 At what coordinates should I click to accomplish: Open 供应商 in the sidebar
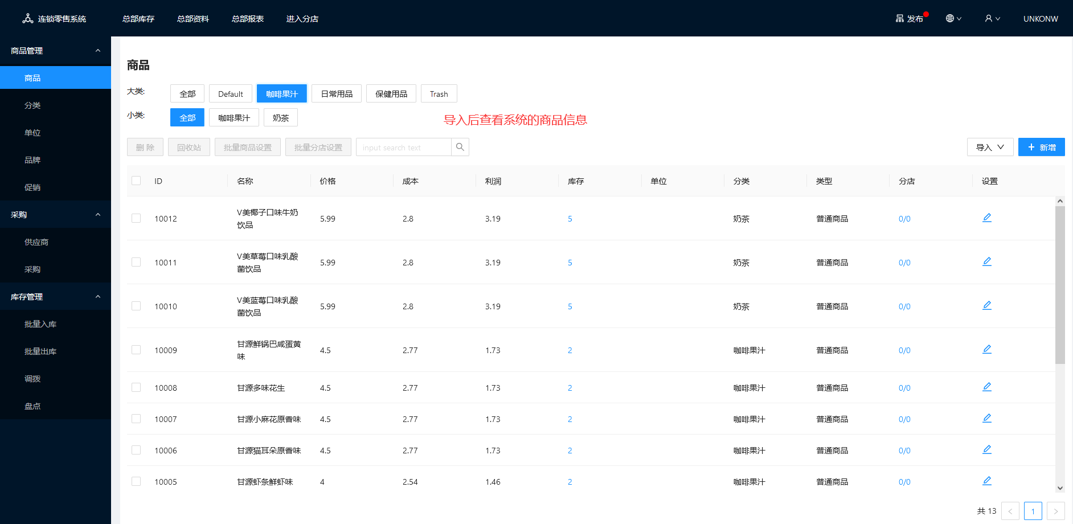point(55,242)
